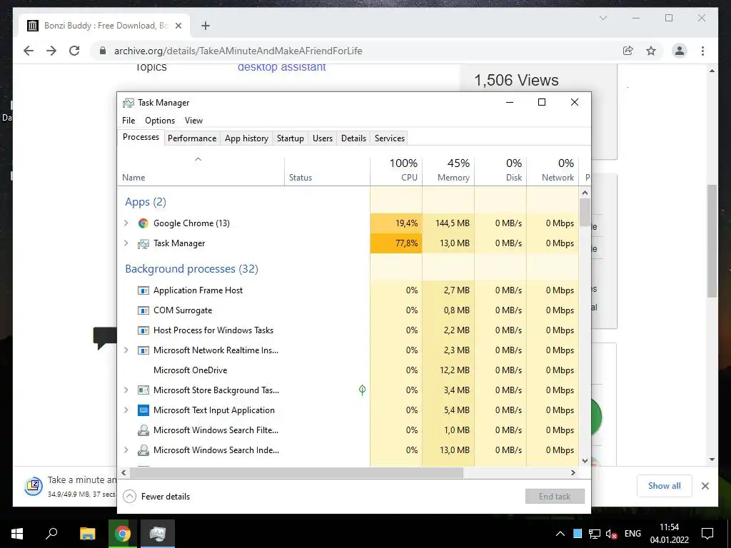Open Chrome's three-dot menu
The width and height of the screenshot is (731, 548).
(x=702, y=51)
